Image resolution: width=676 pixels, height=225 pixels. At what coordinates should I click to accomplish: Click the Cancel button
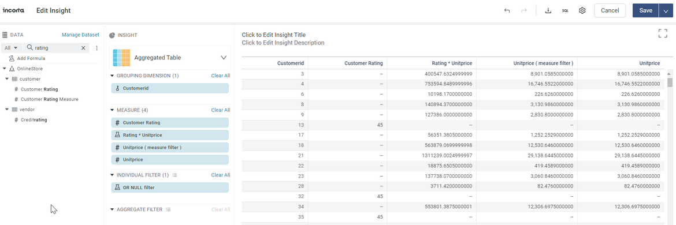pyautogui.click(x=610, y=10)
